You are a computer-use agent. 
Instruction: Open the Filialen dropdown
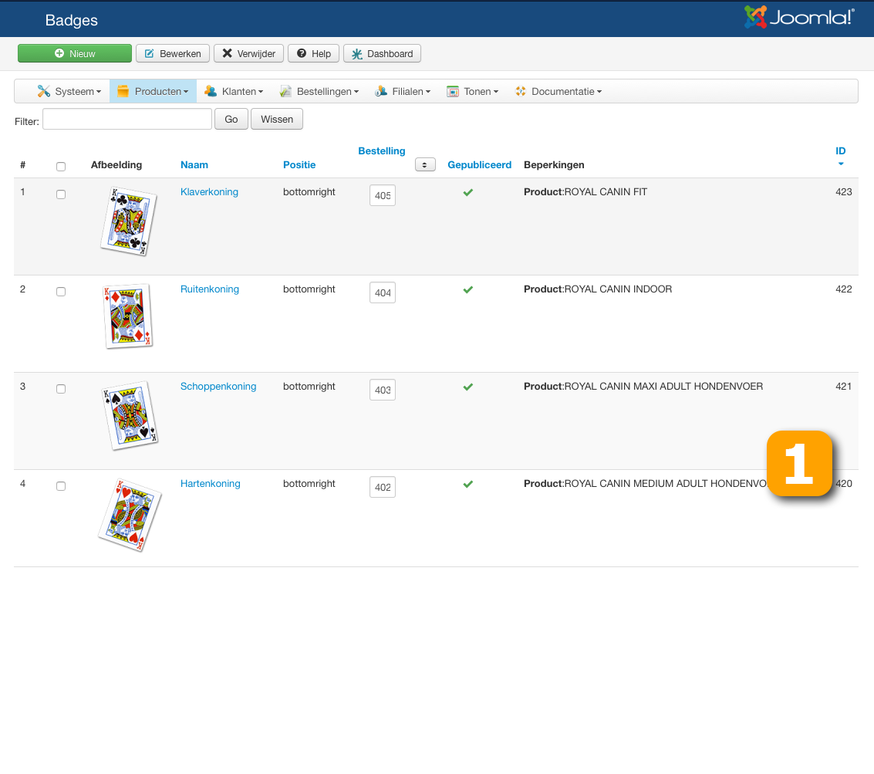pyautogui.click(x=403, y=92)
